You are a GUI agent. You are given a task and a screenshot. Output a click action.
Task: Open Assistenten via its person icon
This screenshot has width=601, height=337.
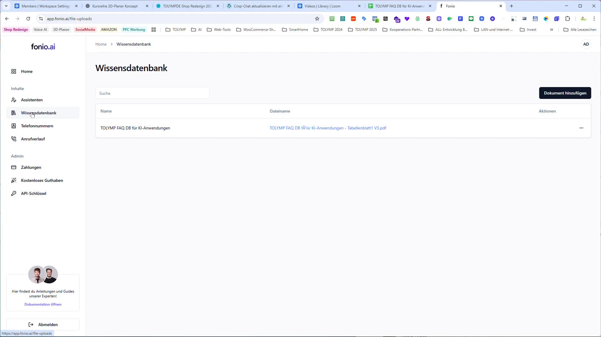13,100
